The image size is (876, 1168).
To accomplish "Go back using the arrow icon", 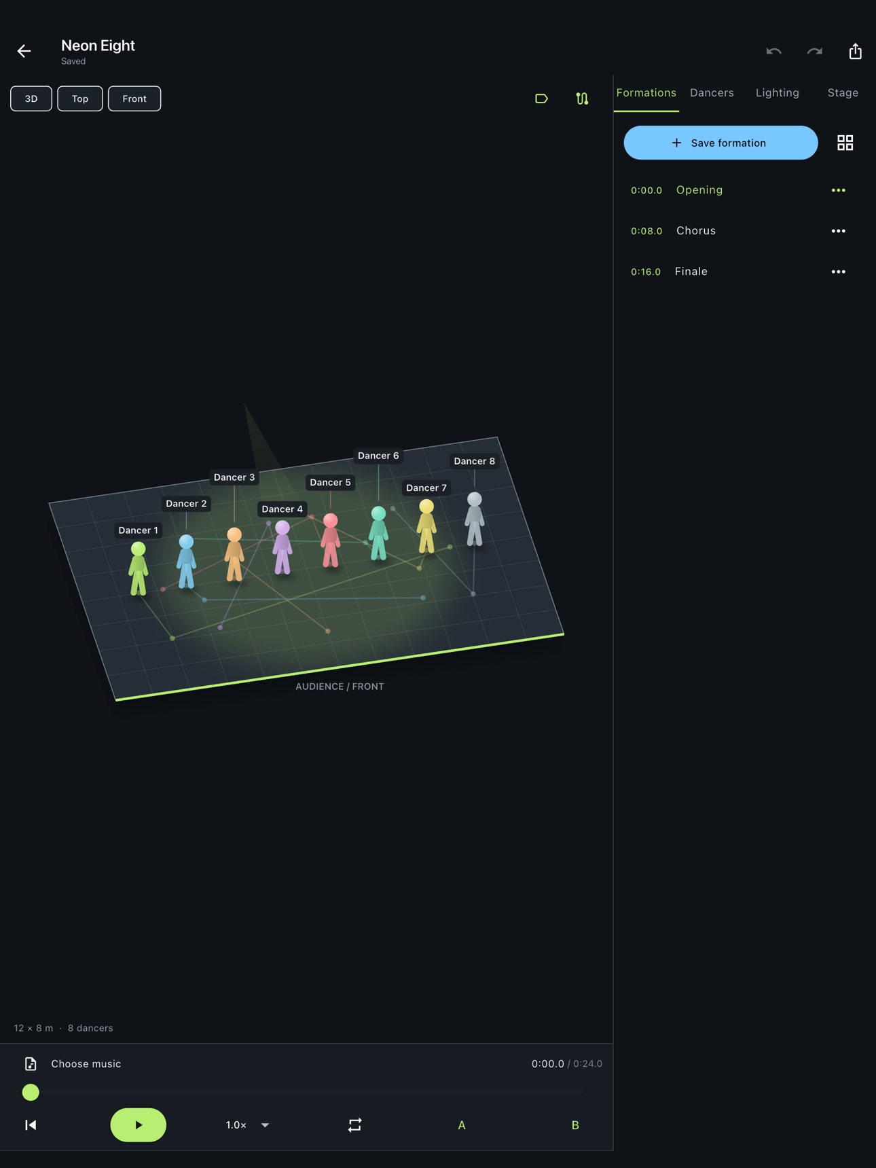I will click(x=24, y=51).
